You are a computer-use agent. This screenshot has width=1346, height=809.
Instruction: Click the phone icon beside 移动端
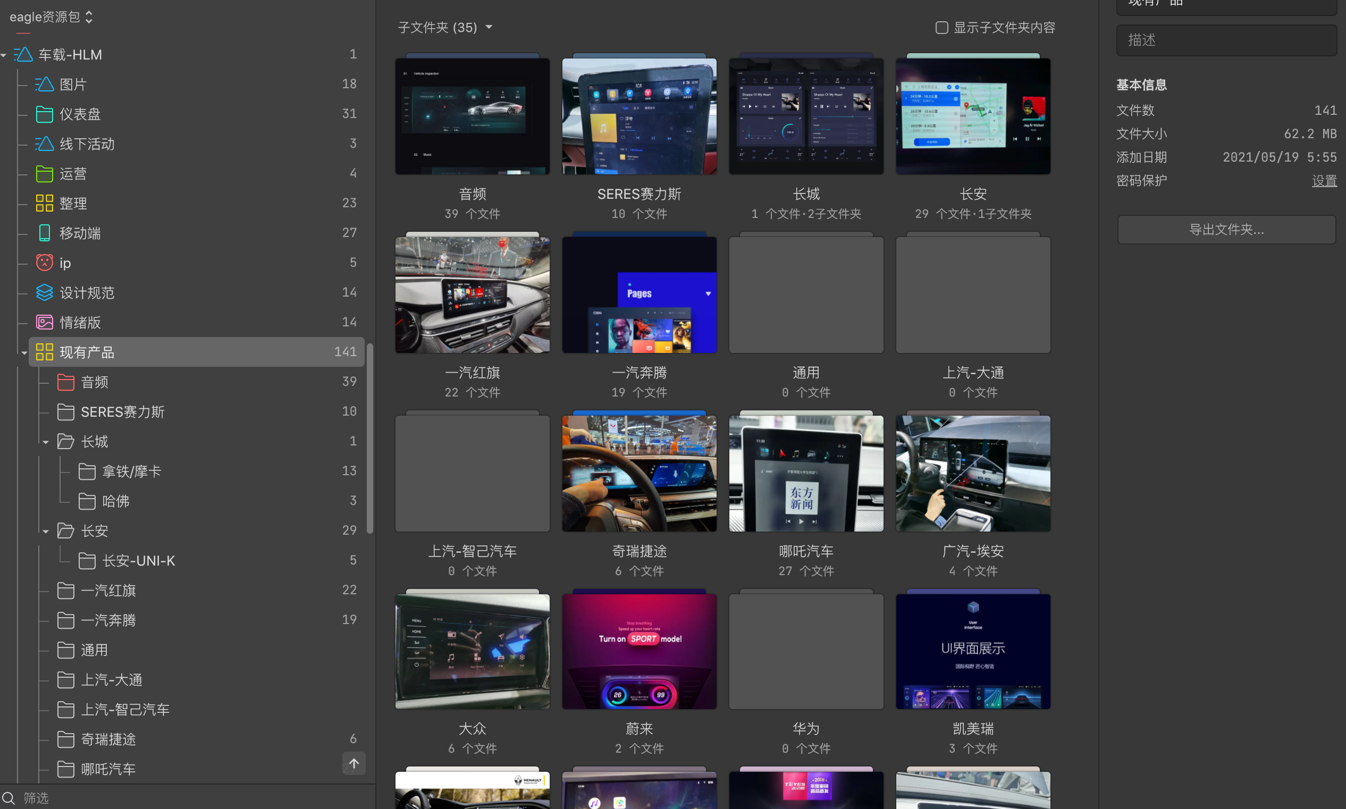pyautogui.click(x=44, y=233)
